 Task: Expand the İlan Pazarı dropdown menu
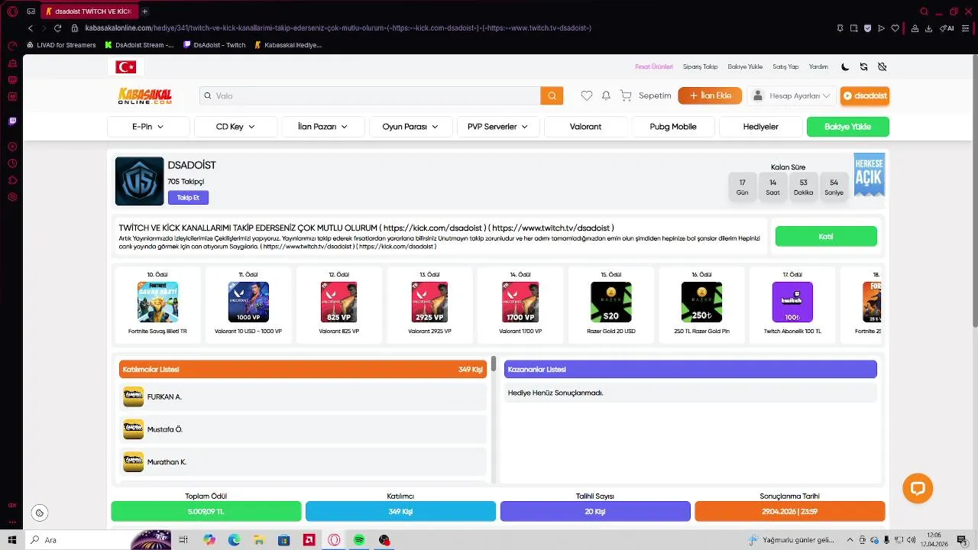pyautogui.click(x=322, y=127)
